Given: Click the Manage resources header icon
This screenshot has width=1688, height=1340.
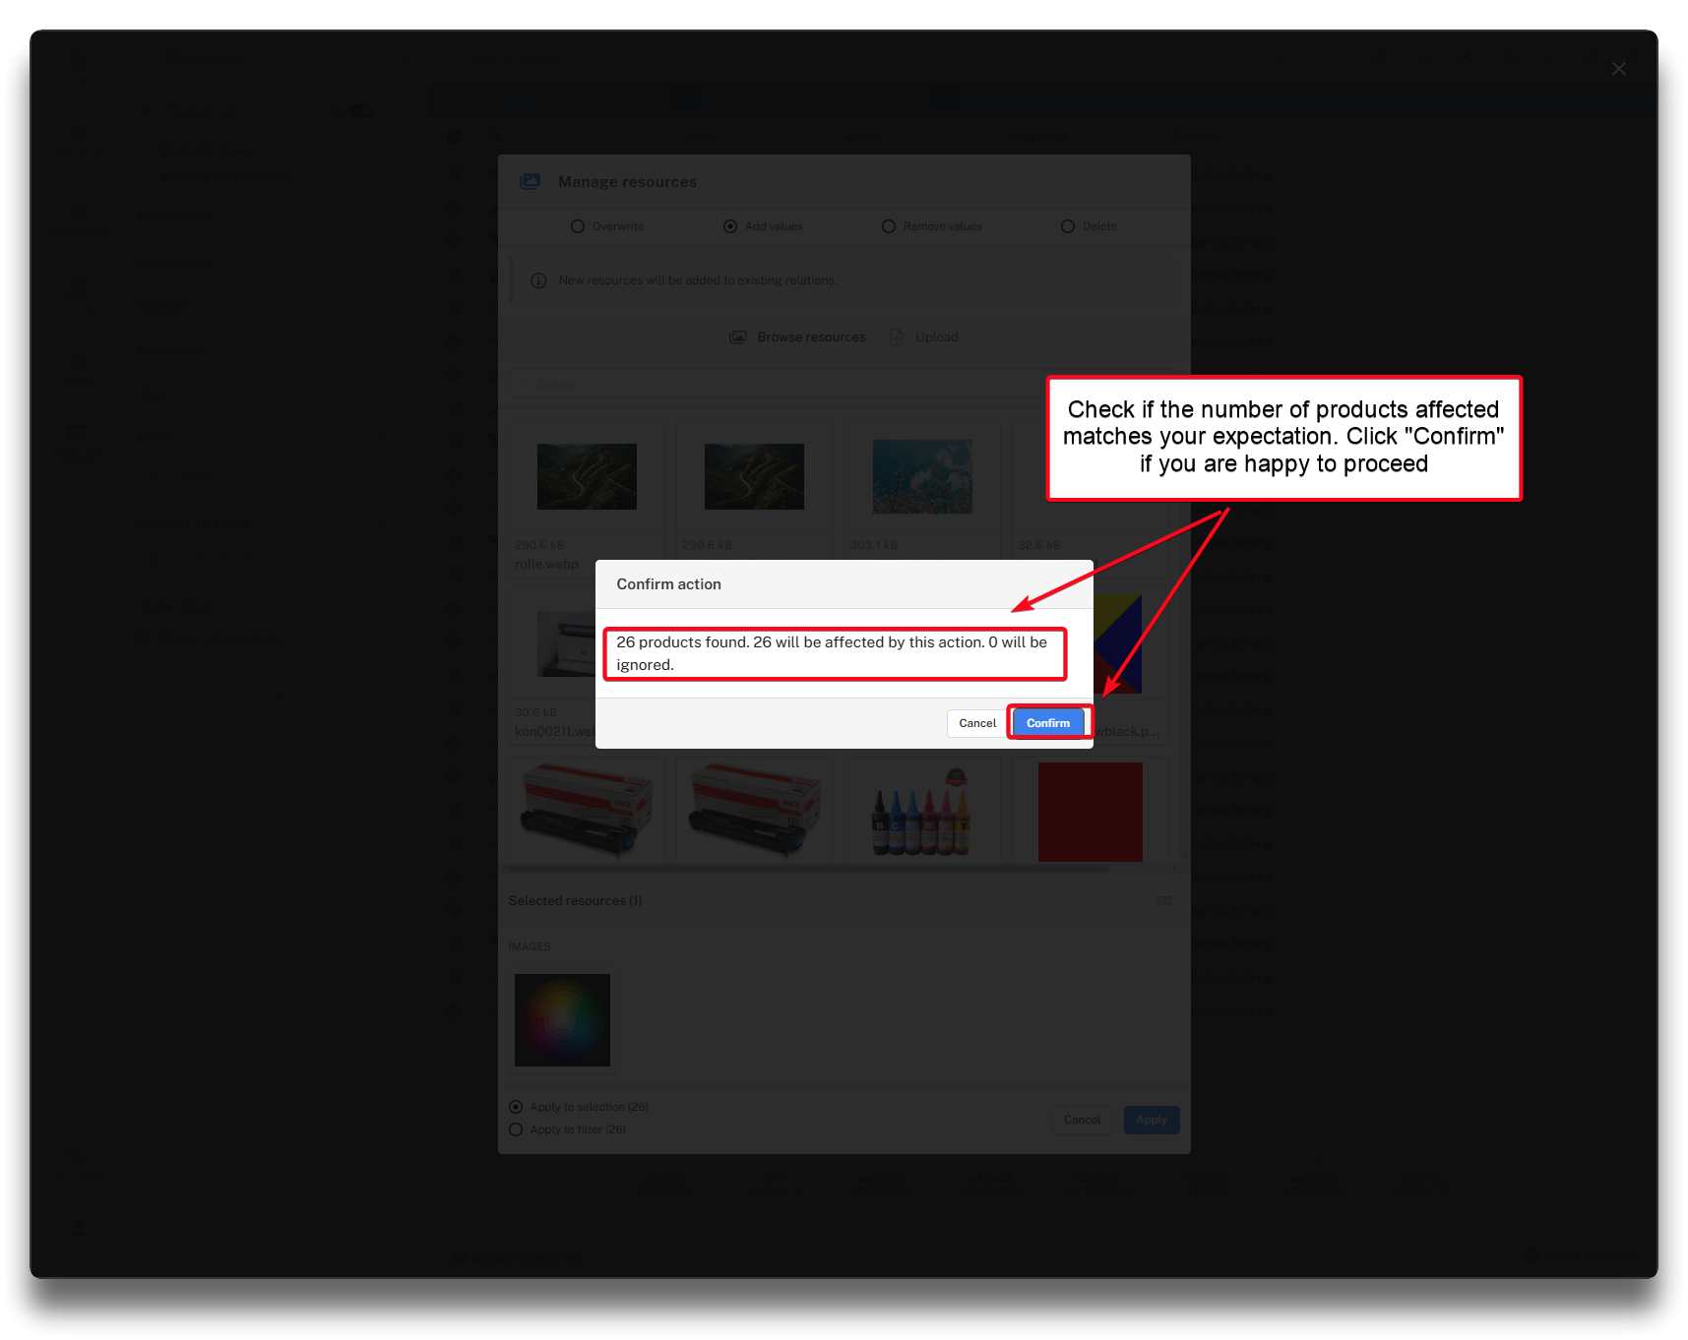Looking at the screenshot, I should [531, 182].
